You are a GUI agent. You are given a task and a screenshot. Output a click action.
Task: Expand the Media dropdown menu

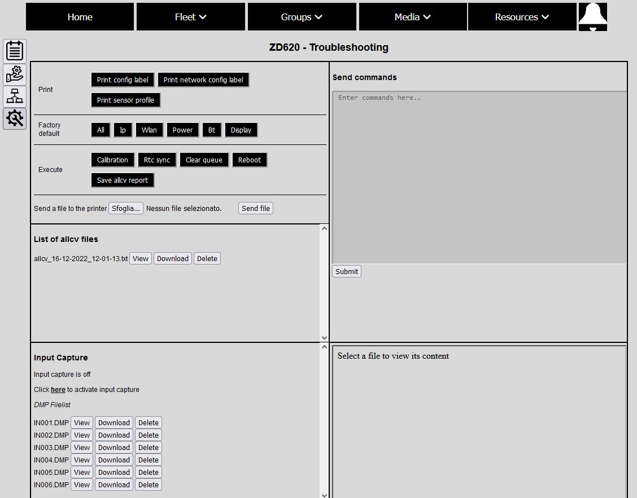pos(413,17)
